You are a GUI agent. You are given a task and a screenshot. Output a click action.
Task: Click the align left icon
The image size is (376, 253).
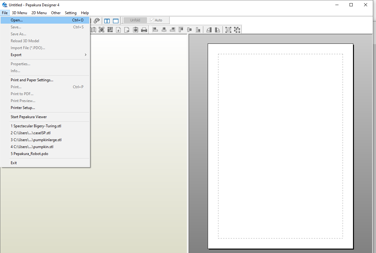[x=155, y=30]
